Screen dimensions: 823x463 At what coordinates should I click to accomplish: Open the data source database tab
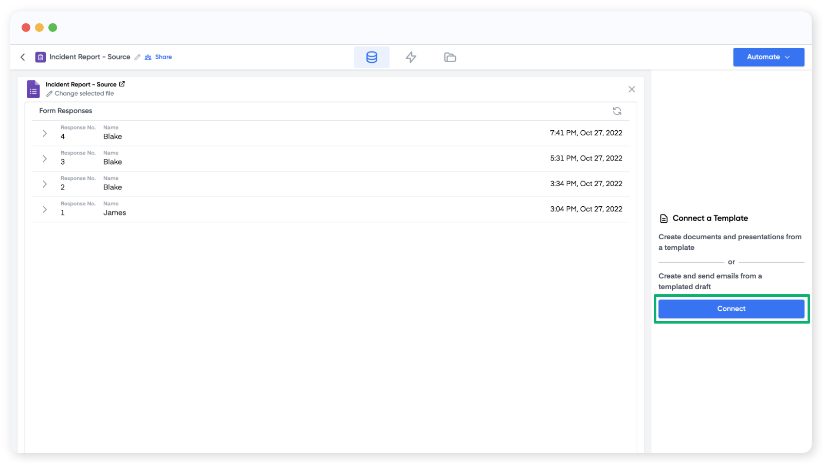(x=371, y=57)
